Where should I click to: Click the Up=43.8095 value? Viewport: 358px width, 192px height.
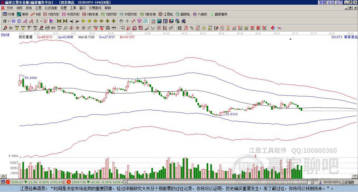click(65, 37)
